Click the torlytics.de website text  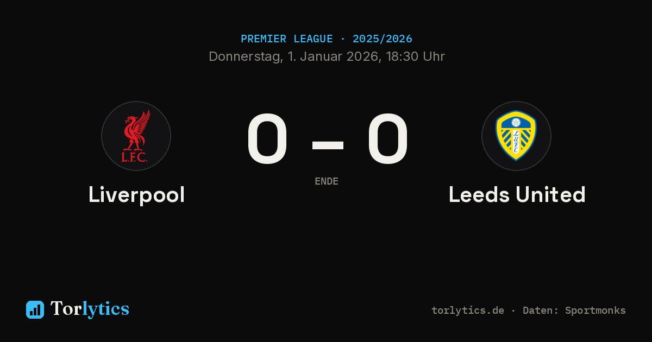pos(468,311)
